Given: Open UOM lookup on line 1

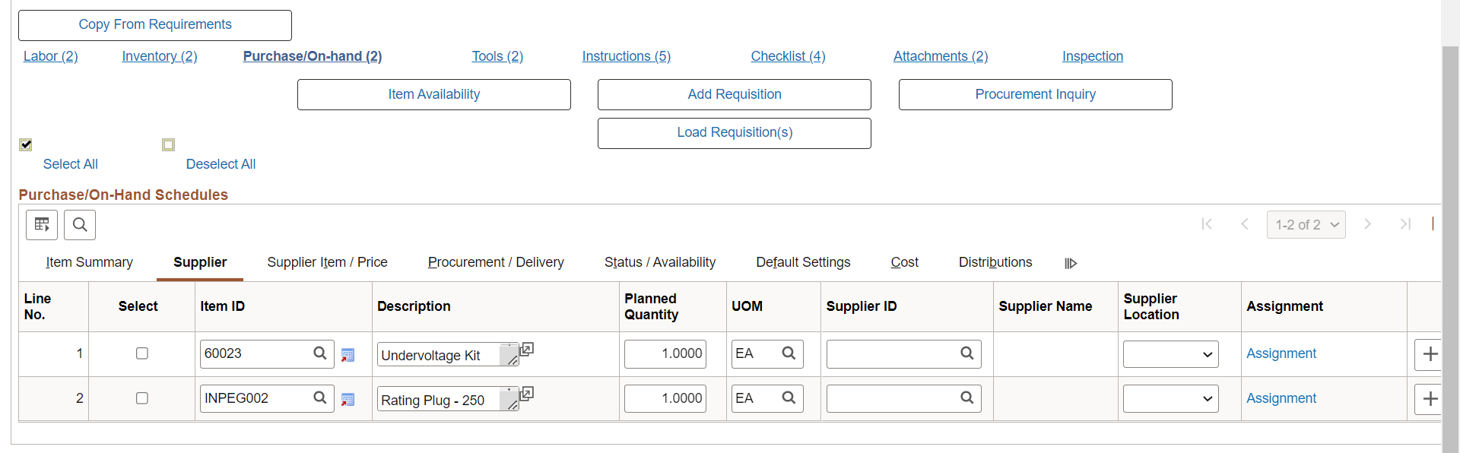Looking at the screenshot, I should pos(789,353).
